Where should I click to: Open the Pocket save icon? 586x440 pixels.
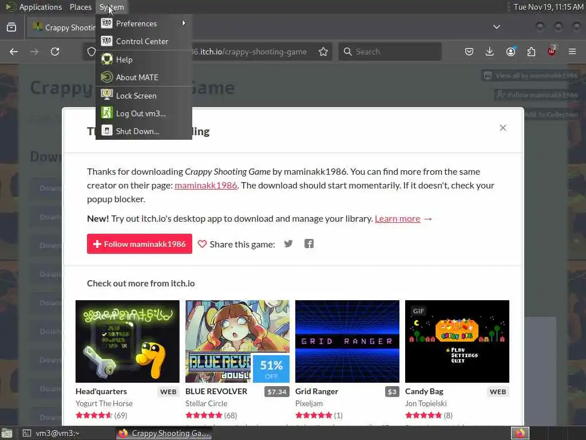tap(469, 52)
